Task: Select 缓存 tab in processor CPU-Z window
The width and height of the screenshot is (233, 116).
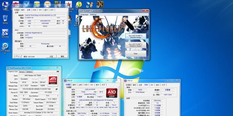Action: point(74,85)
